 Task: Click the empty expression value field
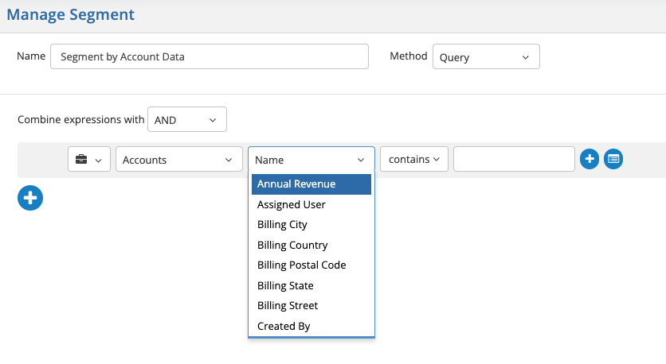click(514, 159)
